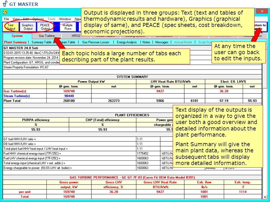Select the gas turbine power value 169740 in System Summary
This screenshot has height=202, width=270.
click(69, 91)
